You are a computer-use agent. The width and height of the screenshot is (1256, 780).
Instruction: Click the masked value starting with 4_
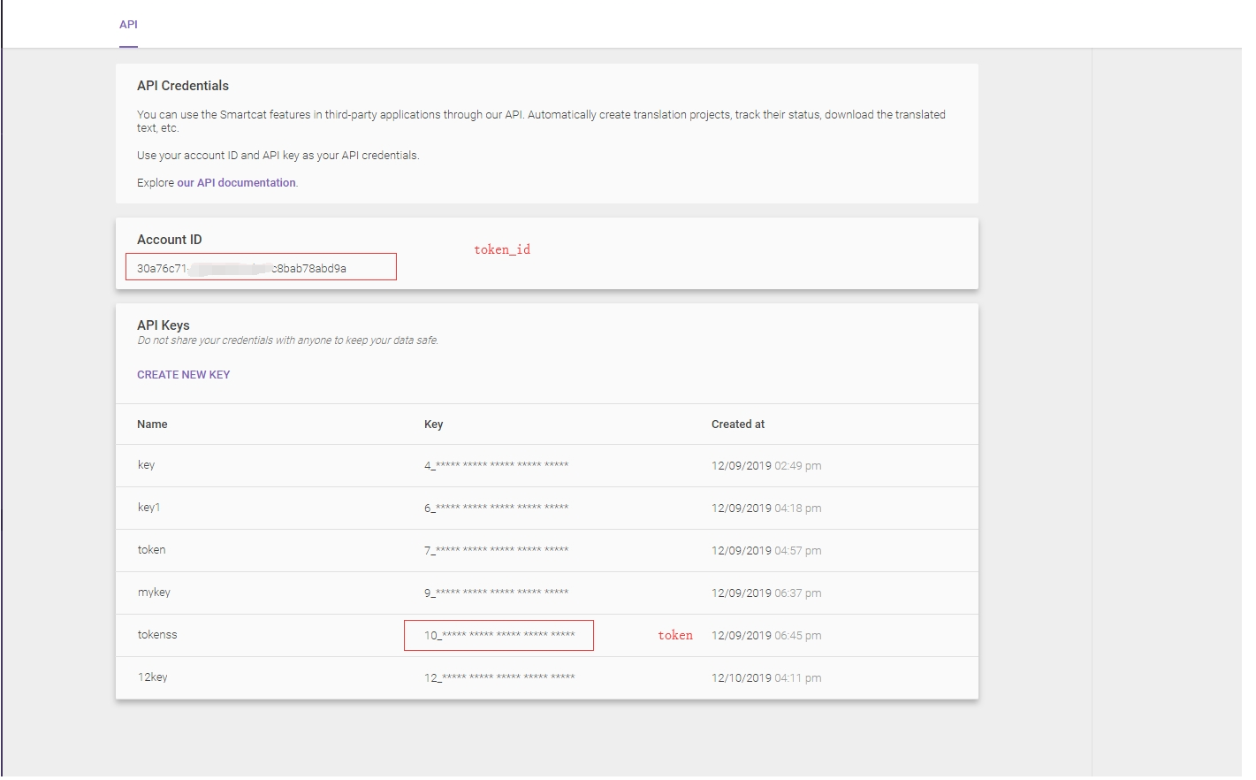coord(497,464)
